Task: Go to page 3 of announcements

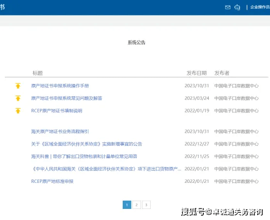Action: 146,205
